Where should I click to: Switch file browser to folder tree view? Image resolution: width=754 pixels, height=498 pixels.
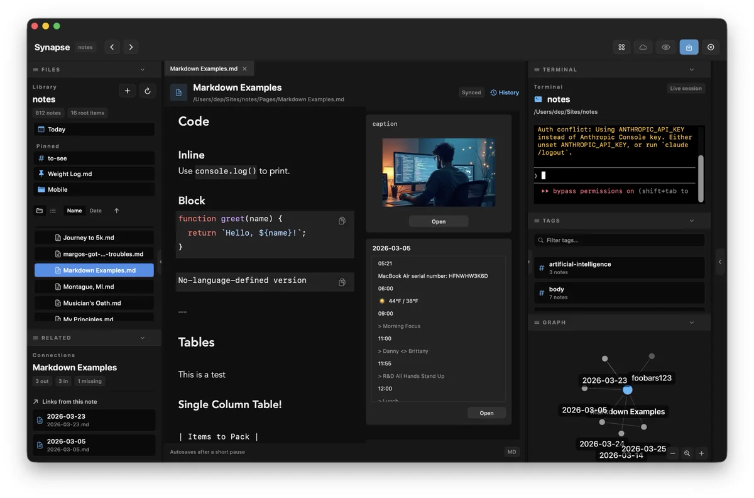tap(40, 211)
